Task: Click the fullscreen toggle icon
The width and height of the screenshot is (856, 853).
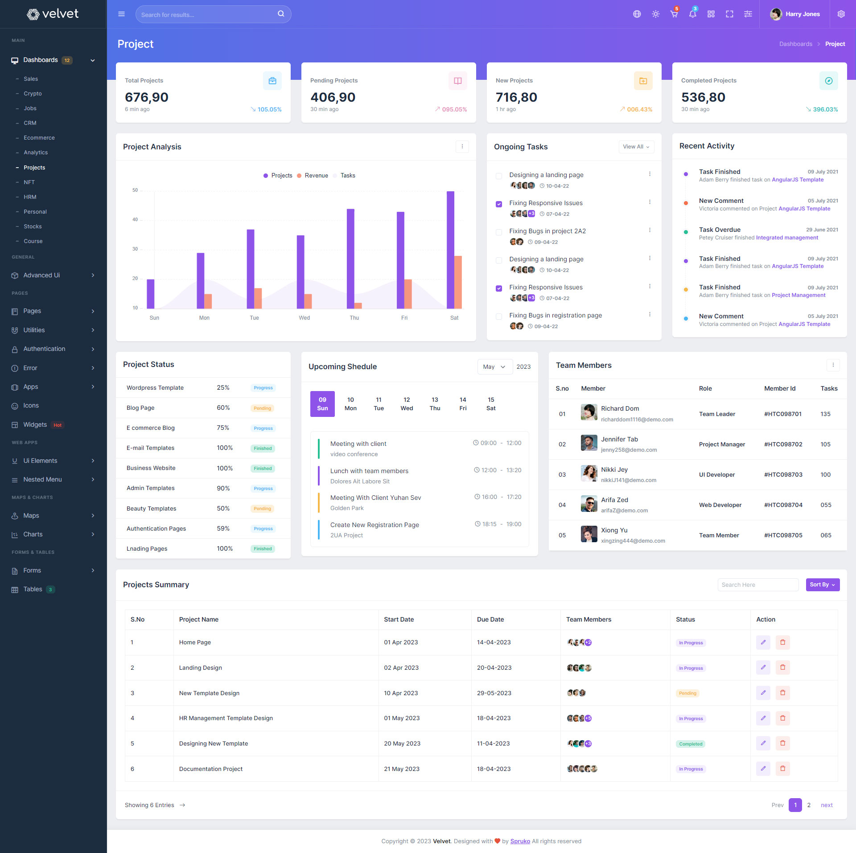Action: [729, 14]
